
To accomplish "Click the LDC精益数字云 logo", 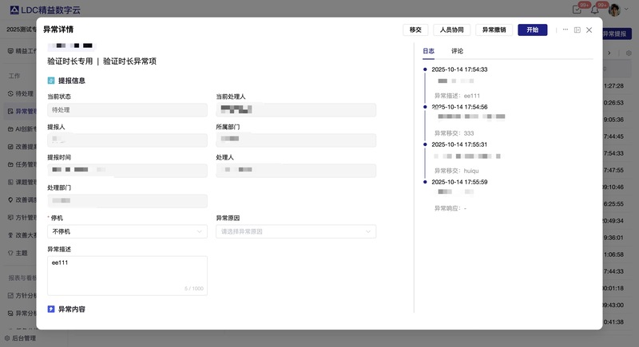I will click(x=46, y=10).
